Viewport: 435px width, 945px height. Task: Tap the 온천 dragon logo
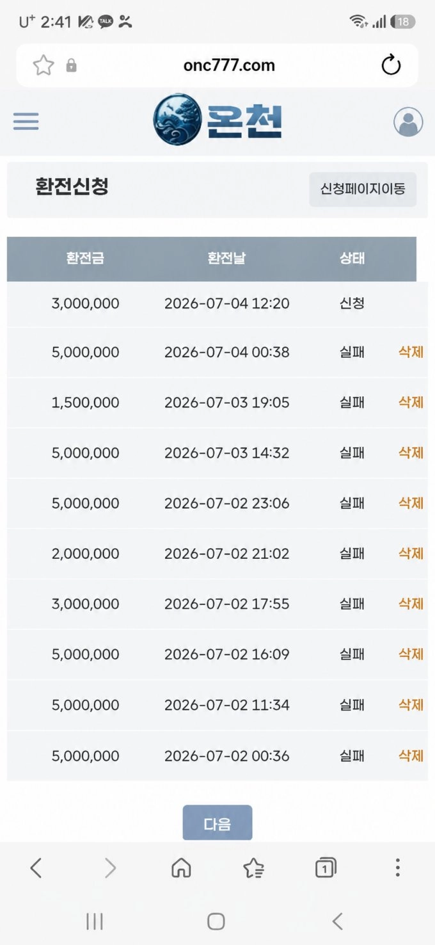217,119
